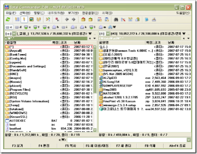Click the last toolbar icon after notepad
197x154 pixels.
[x=154, y=19]
